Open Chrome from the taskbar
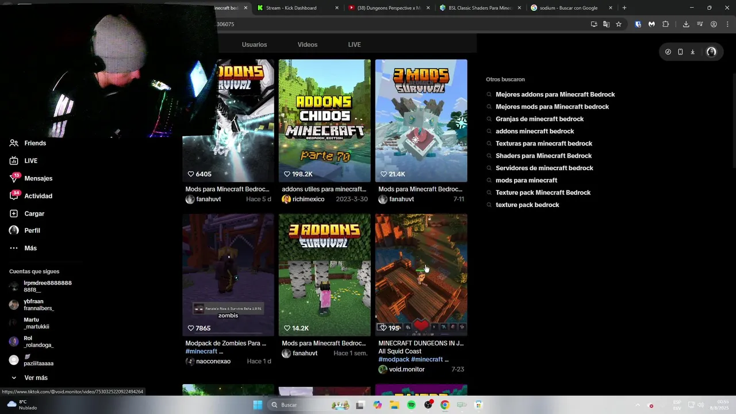736x414 pixels. 444,405
